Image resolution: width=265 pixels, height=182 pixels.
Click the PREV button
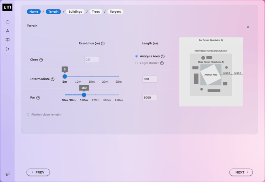coord(38,173)
